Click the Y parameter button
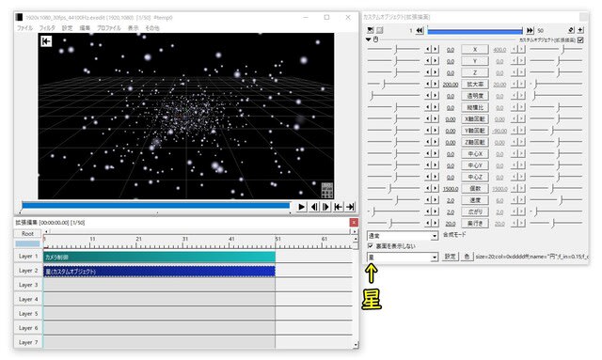 pyautogui.click(x=475, y=61)
